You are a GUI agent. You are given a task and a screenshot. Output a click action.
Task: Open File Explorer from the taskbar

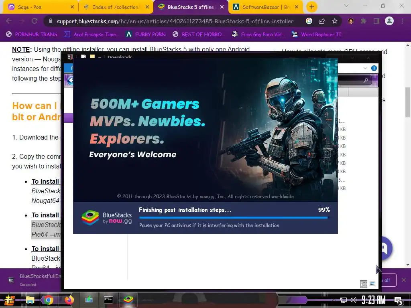pyautogui.click(x=30, y=300)
